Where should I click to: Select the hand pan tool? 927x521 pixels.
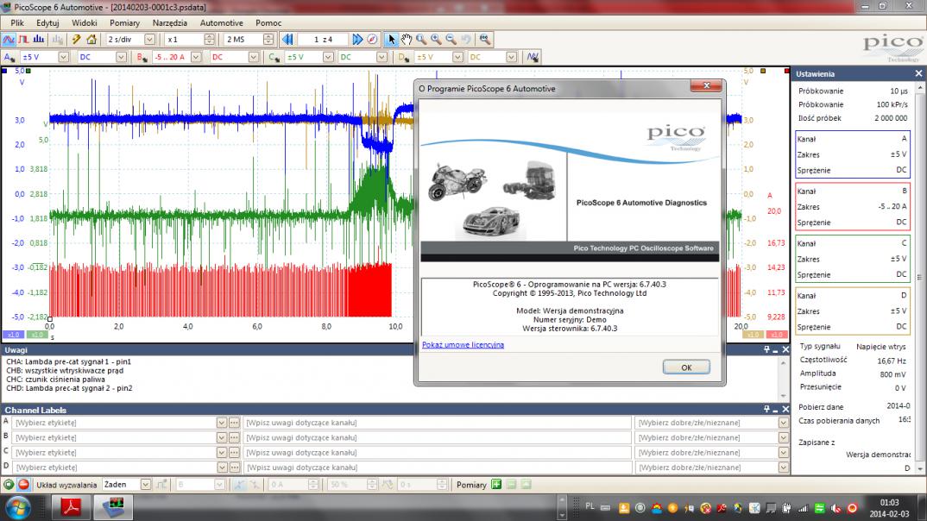click(x=407, y=40)
